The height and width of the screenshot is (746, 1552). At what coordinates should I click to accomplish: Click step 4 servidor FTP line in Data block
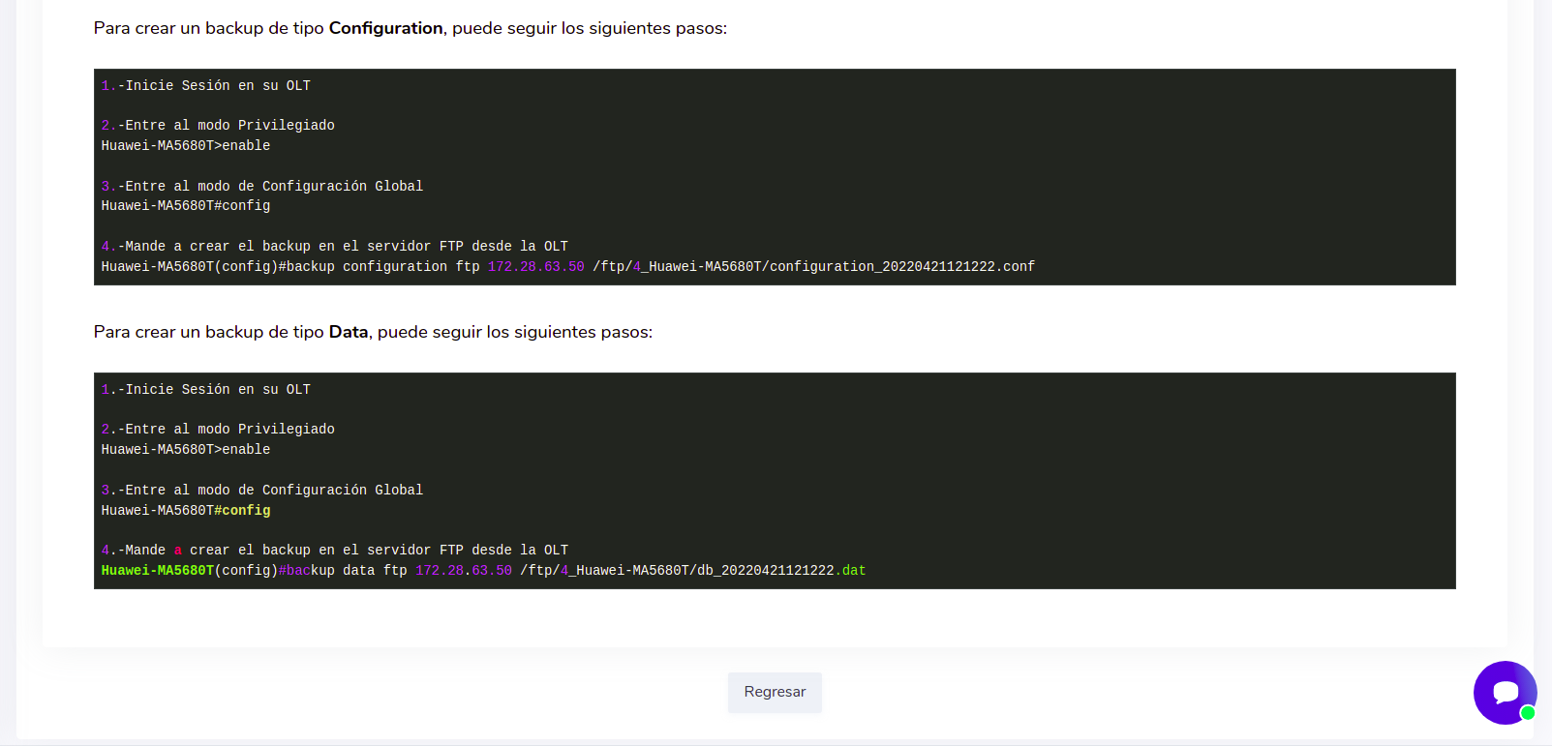pyautogui.click(x=335, y=551)
